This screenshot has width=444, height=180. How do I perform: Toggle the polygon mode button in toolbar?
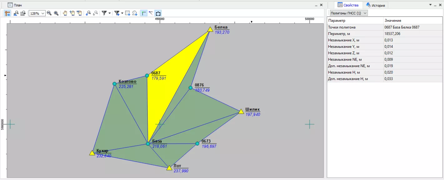158,13
